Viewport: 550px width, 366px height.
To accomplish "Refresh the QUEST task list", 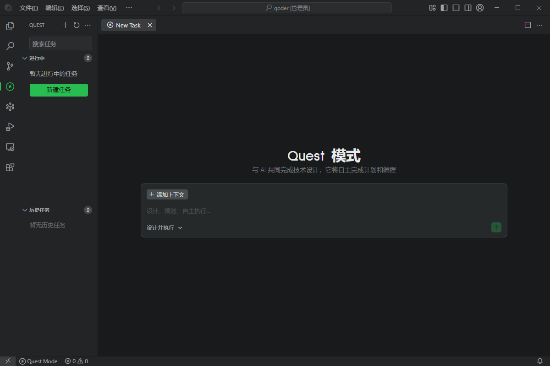I will (77, 25).
